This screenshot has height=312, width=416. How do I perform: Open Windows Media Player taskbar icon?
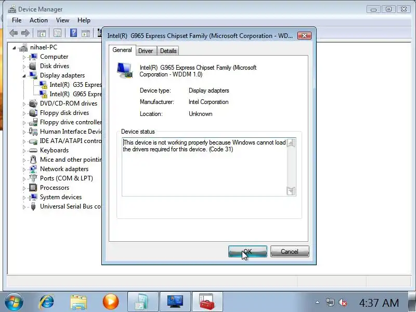[x=111, y=302]
